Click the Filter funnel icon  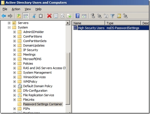[x=112, y=16]
